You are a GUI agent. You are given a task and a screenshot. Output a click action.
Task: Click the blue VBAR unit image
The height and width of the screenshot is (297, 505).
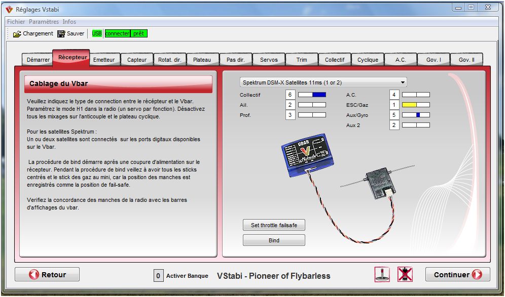(x=309, y=155)
